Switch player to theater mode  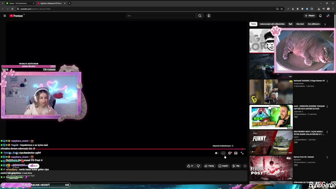click(x=236, y=153)
